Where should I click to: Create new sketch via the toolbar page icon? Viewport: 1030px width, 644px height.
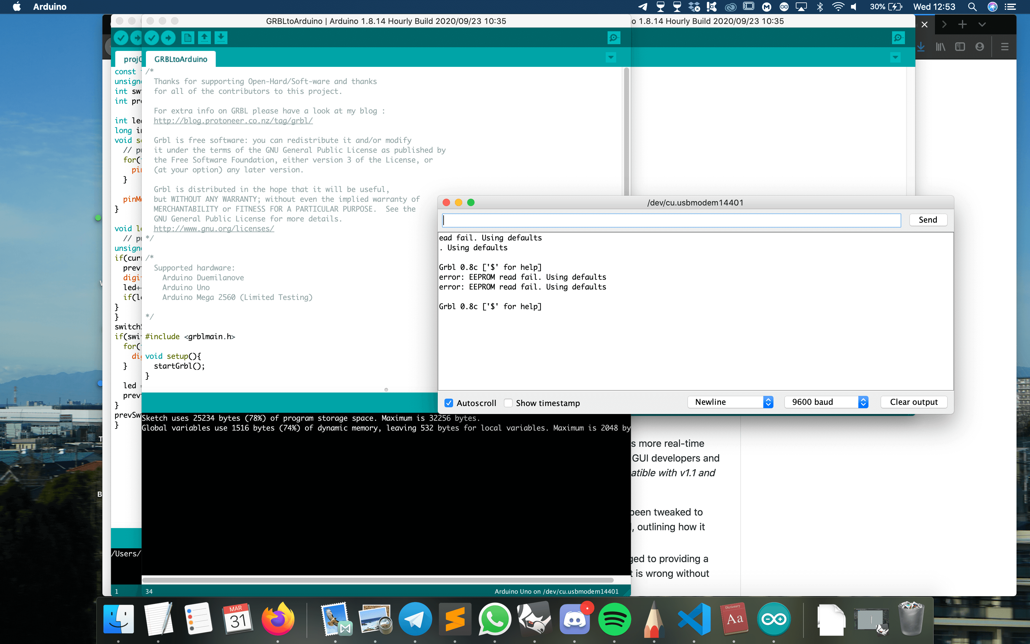(x=188, y=38)
